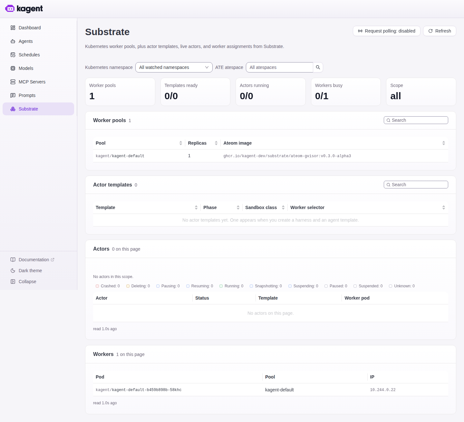Open Dashboard from the sidebar
The width and height of the screenshot is (464, 422).
[x=38, y=28]
